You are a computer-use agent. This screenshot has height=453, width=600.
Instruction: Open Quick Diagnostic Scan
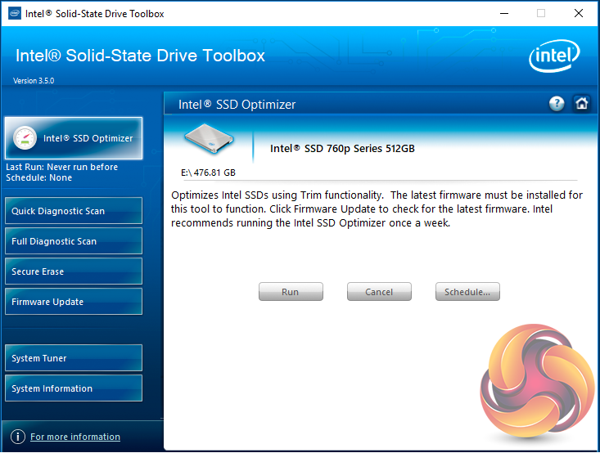coord(74,211)
